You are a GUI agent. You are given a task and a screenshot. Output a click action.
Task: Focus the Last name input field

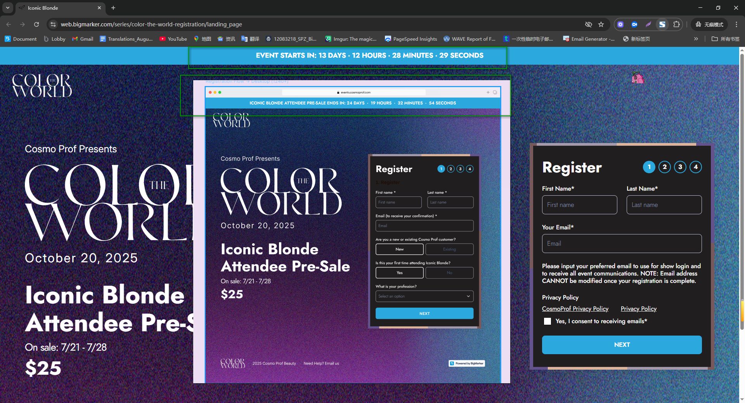(664, 205)
